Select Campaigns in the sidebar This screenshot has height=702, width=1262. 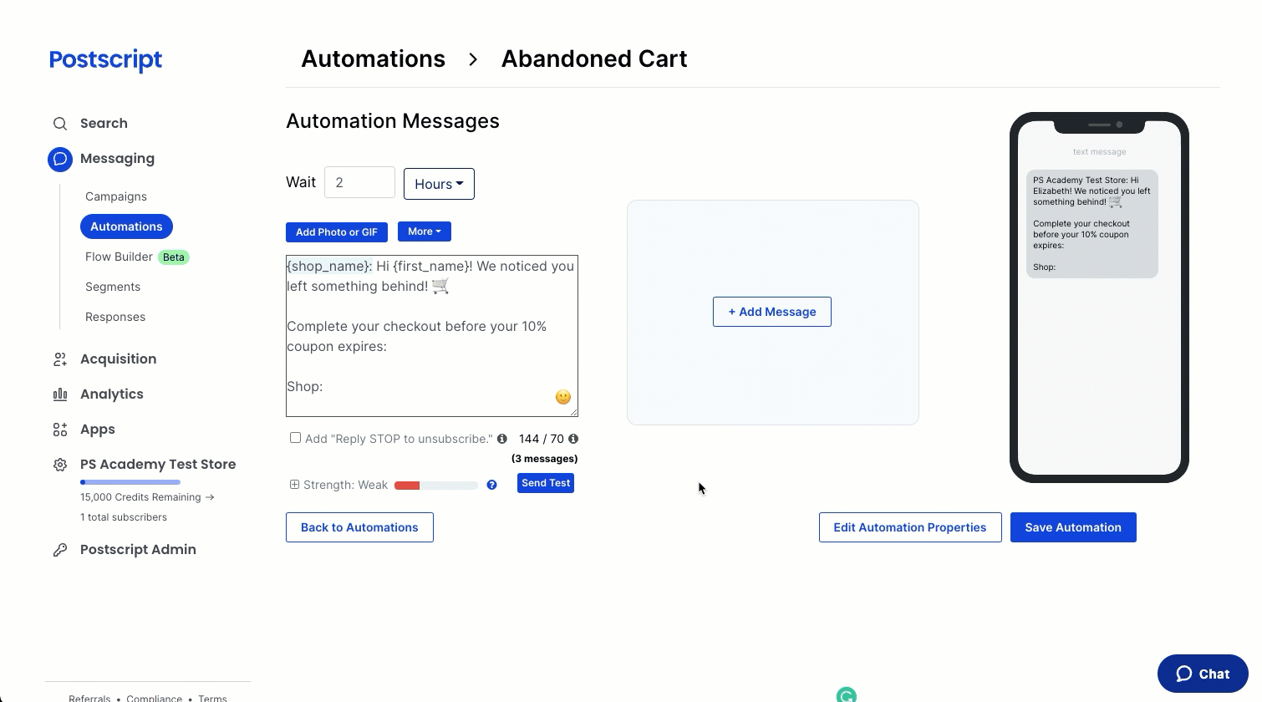(116, 196)
